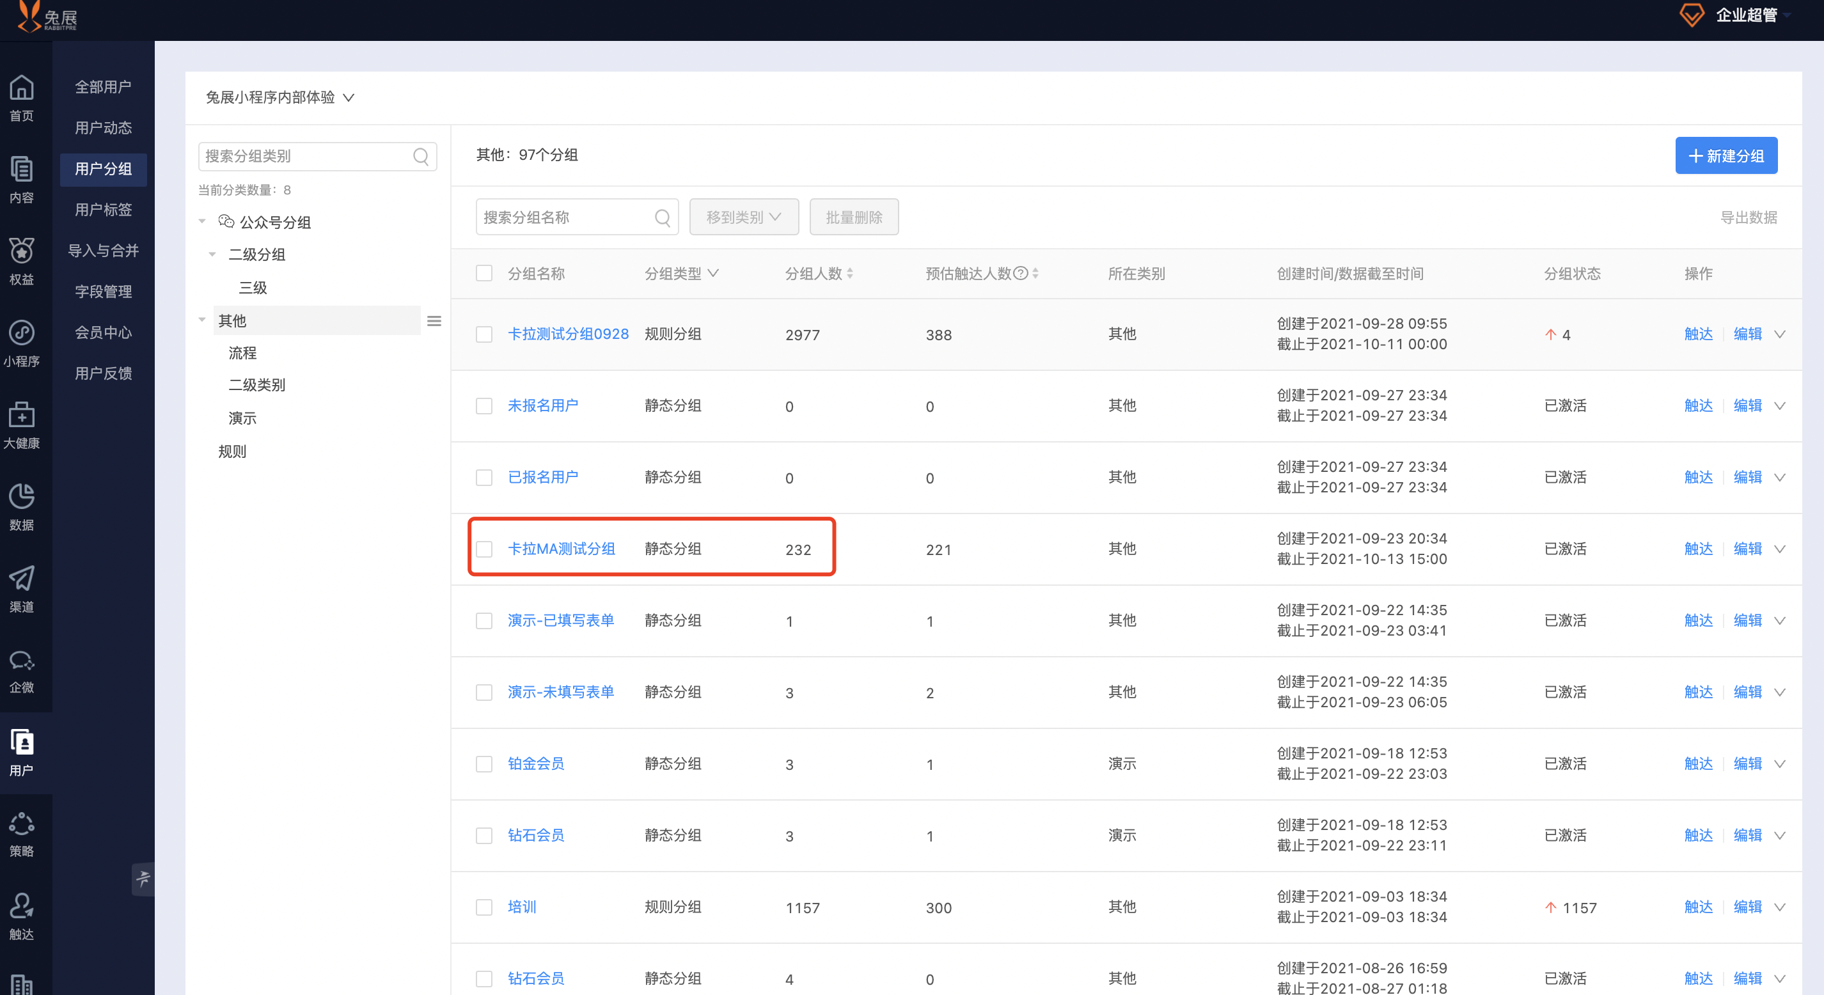Screen dimensions: 1824x995
Task: Open the 企微 chat icon
Action: pos(21,661)
